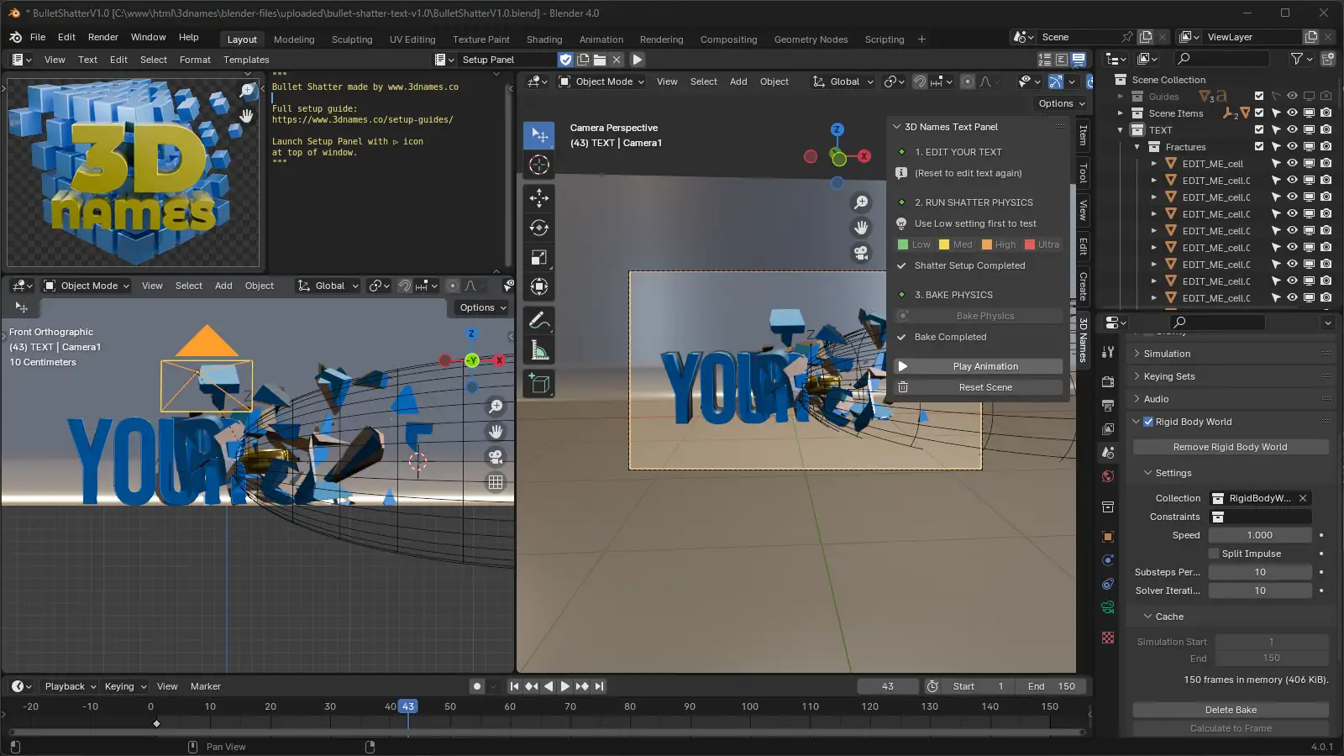Click the Speed value field
Screen dimensions: 1344x756
pos(1260,535)
